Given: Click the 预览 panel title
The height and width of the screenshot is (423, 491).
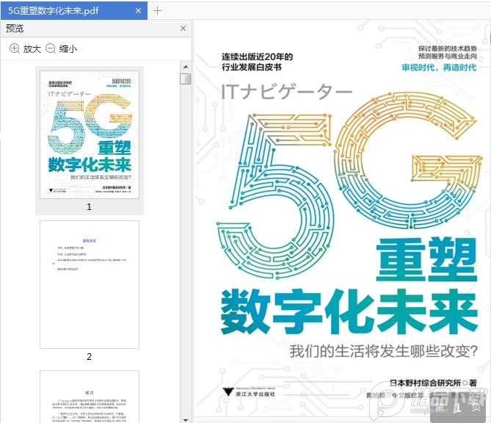Looking at the screenshot, I should [x=15, y=28].
